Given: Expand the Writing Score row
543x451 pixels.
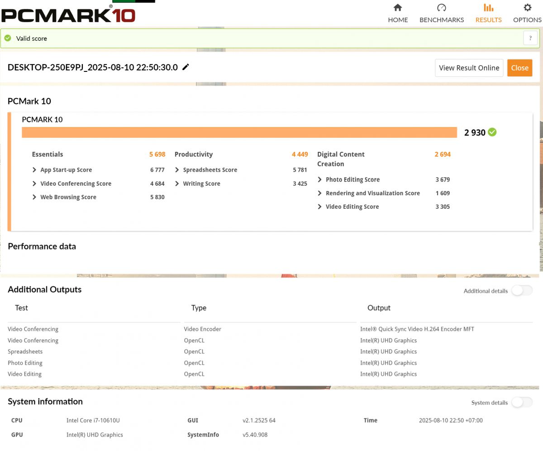Looking at the screenshot, I should (177, 183).
